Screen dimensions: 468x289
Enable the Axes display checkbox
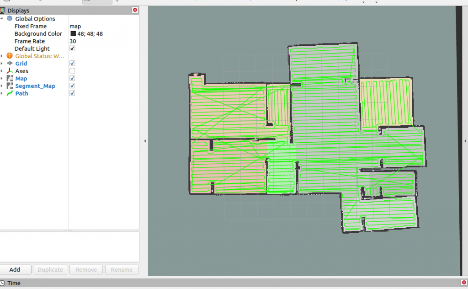tap(72, 70)
